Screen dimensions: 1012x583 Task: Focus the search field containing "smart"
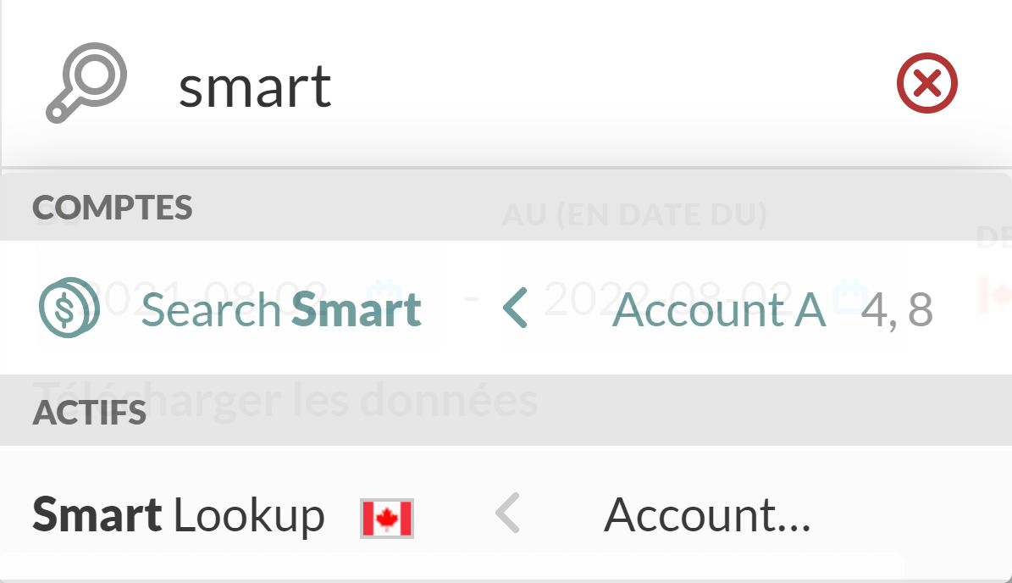508,86
